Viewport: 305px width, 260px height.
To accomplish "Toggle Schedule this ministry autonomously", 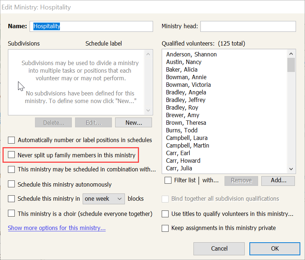I will [12, 184].
